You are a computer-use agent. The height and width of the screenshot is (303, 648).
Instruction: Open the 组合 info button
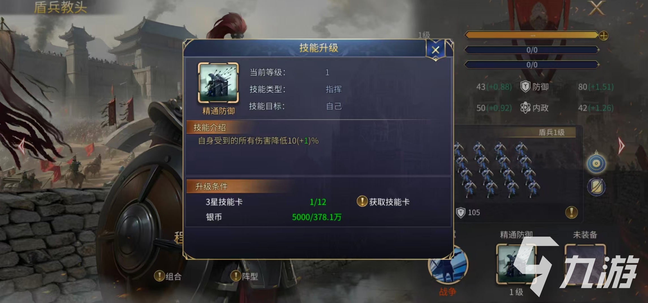click(168, 276)
